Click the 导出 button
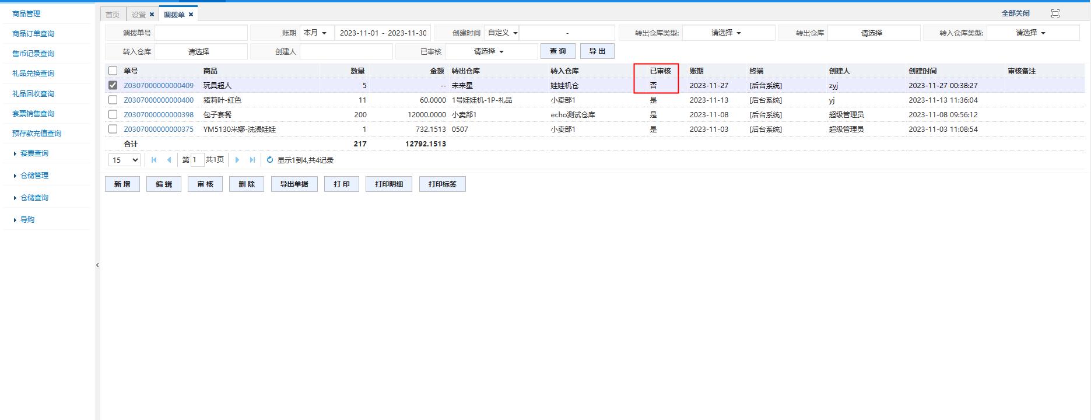Viewport: 1091px width, 420px height. (x=597, y=51)
